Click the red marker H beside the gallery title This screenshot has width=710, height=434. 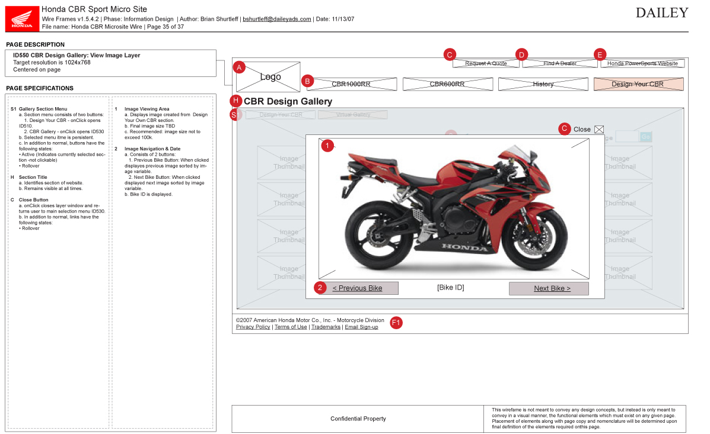point(236,101)
